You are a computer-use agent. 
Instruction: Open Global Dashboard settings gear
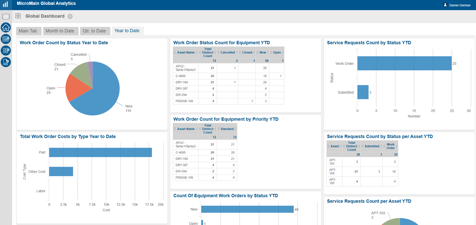click(70, 16)
